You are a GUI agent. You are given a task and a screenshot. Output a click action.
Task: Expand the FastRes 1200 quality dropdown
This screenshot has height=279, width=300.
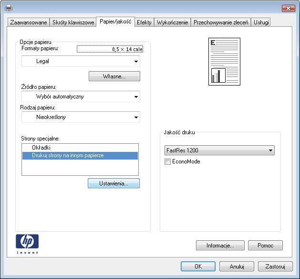coord(219,150)
